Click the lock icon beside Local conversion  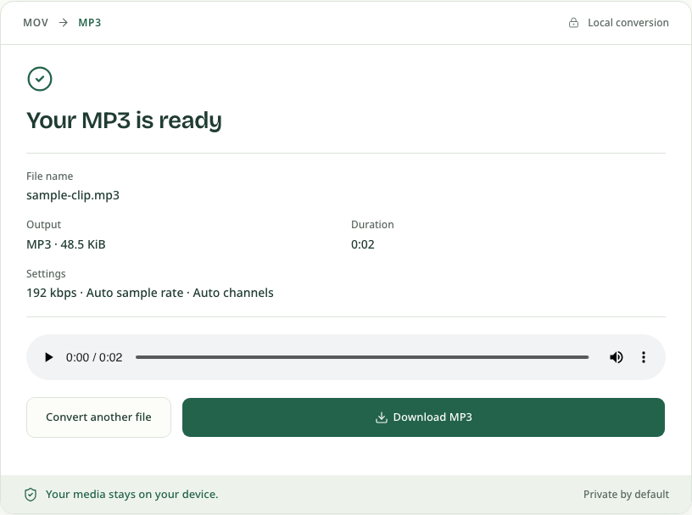(573, 23)
